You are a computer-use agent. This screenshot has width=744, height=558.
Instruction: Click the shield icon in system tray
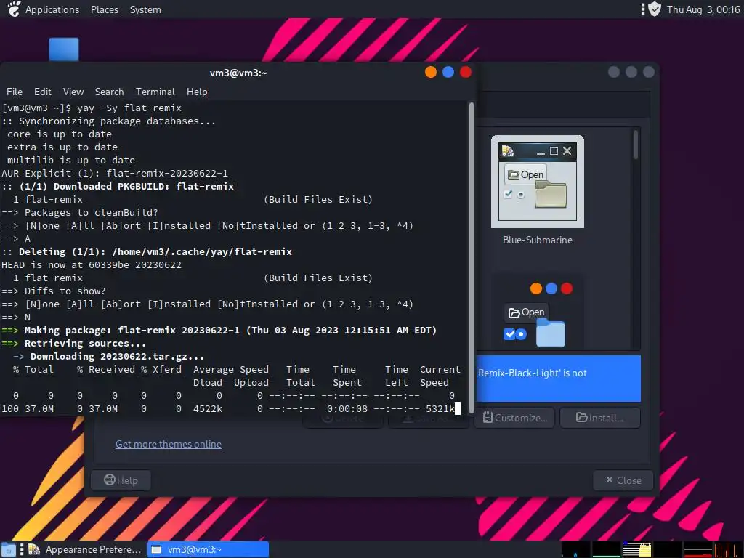click(x=655, y=9)
